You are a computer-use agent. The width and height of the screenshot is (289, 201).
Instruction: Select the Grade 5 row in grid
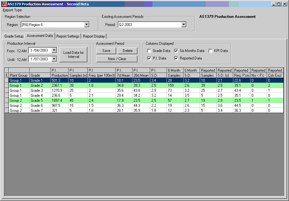tap(40, 100)
